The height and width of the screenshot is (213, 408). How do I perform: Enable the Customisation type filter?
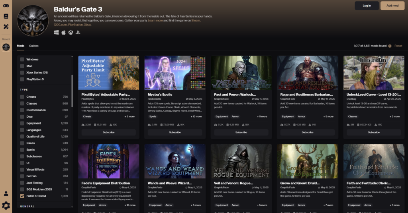pyautogui.click(x=22, y=110)
